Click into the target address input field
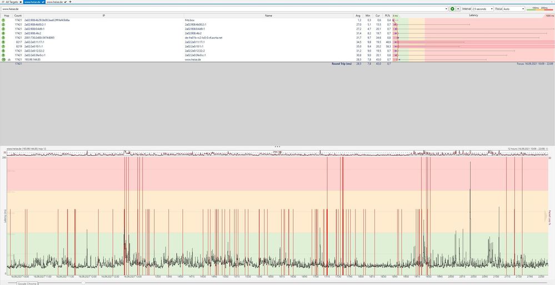The image size is (555, 285). tap(222, 9)
